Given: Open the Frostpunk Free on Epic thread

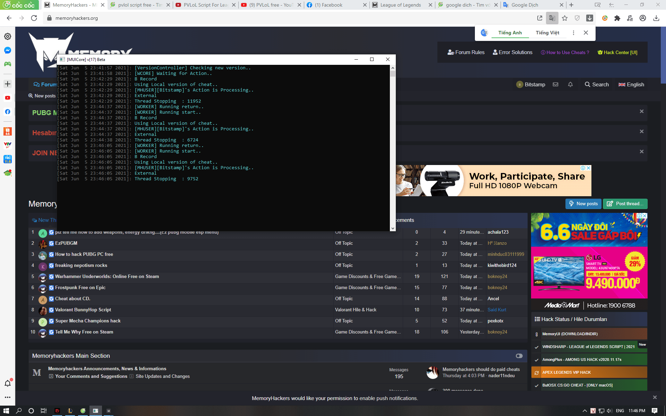Looking at the screenshot, I should pos(80,287).
